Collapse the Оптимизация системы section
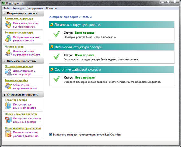The image size is (181, 147). [x=5, y=61]
